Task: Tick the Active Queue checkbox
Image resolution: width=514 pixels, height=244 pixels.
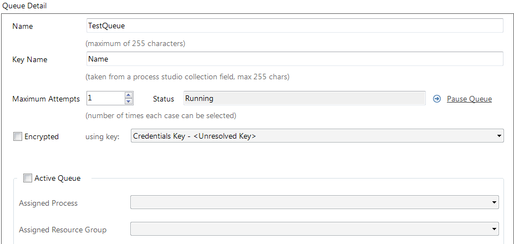Action: coord(28,179)
